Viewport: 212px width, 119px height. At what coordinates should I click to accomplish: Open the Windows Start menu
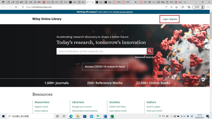pos(3,116)
